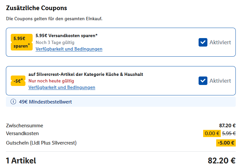The image size is (240, 167).
Task: Click the Nur noch heute gültig notice
Action: pos(51,81)
